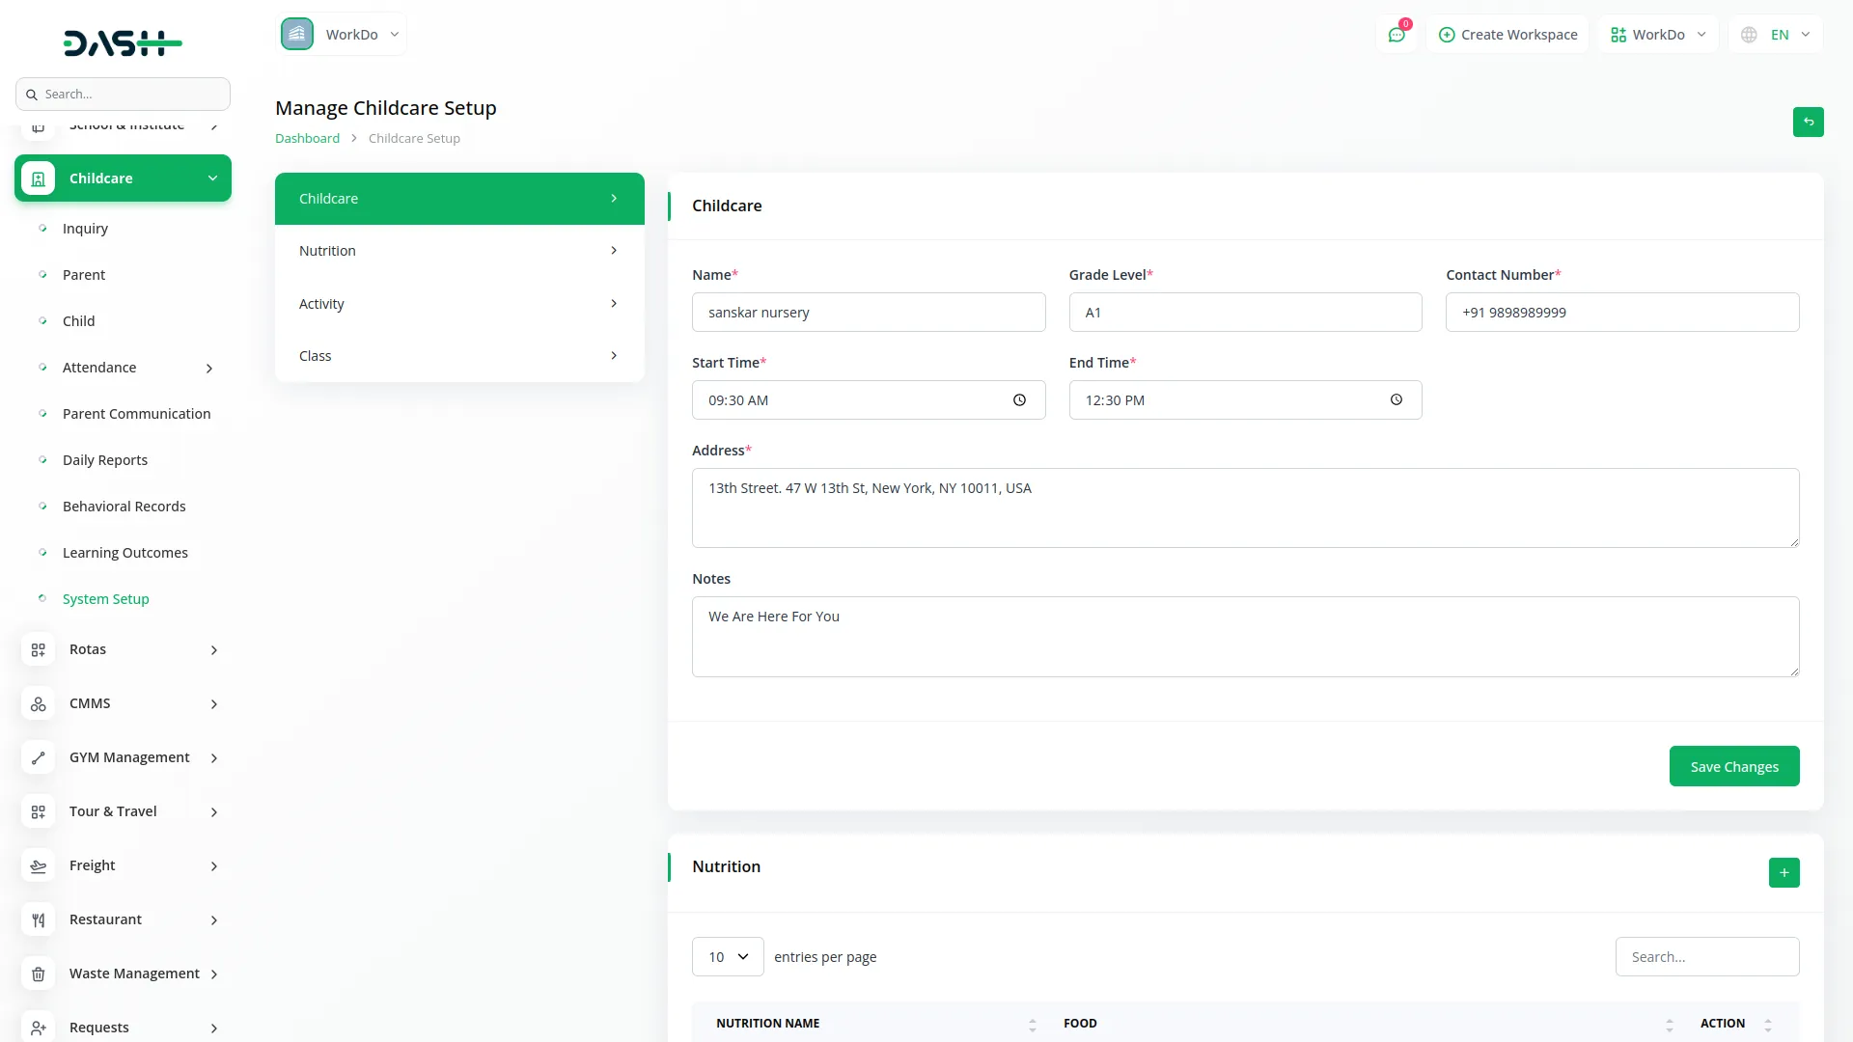Click the Waste Management trash bin icon
Image resolution: width=1853 pixels, height=1042 pixels.
[39, 973]
